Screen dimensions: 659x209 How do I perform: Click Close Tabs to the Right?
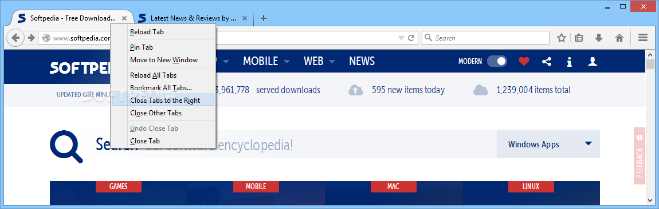pos(163,100)
